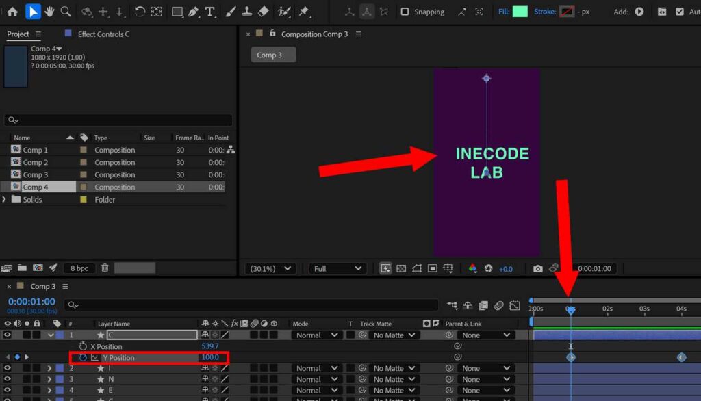
Task: Toggle Y Position stopwatch
Action: [x=83, y=357]
